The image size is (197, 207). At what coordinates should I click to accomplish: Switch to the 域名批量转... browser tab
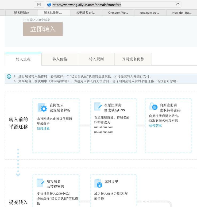pos(54,13)
